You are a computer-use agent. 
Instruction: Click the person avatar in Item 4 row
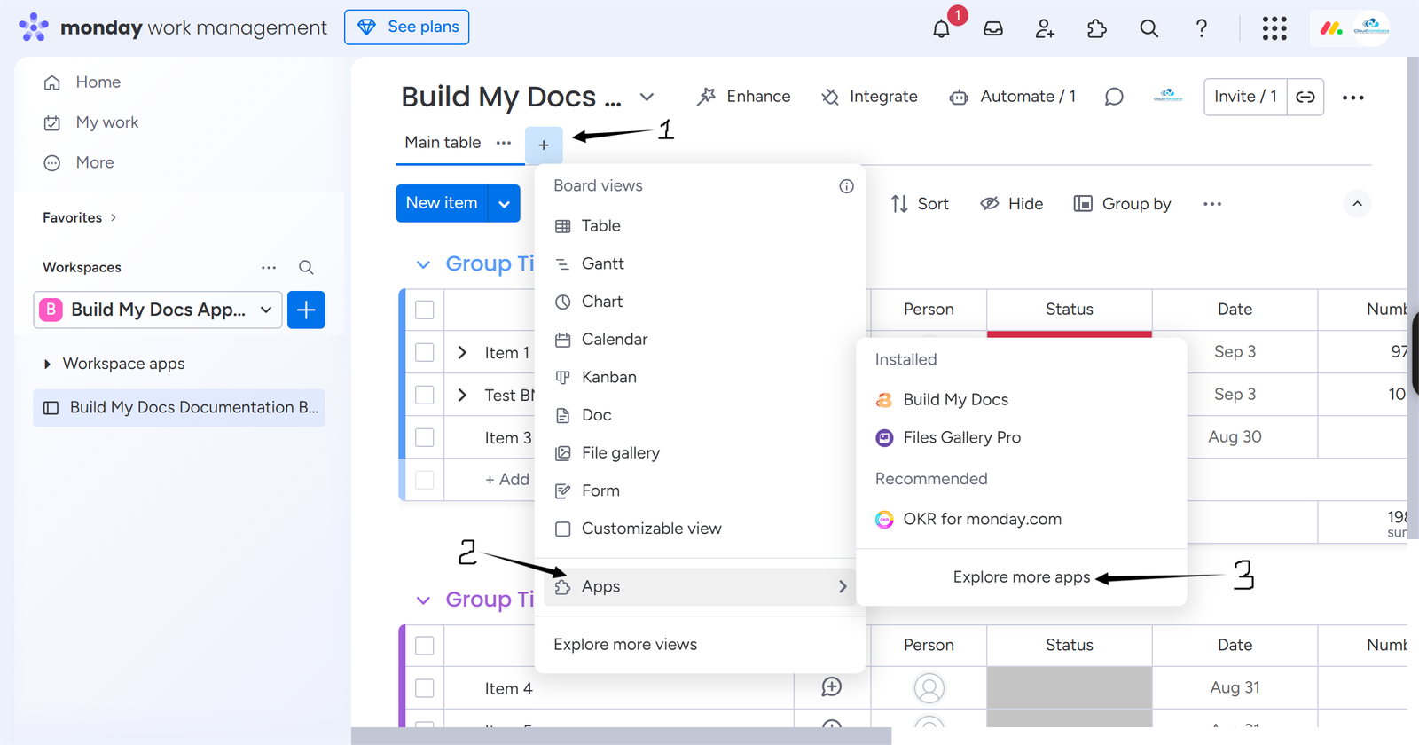tap(929, 688)
